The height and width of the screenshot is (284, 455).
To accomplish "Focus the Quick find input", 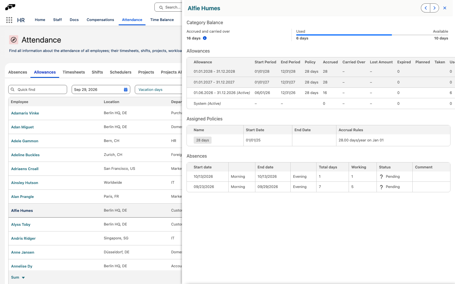I will pos(38,89).
